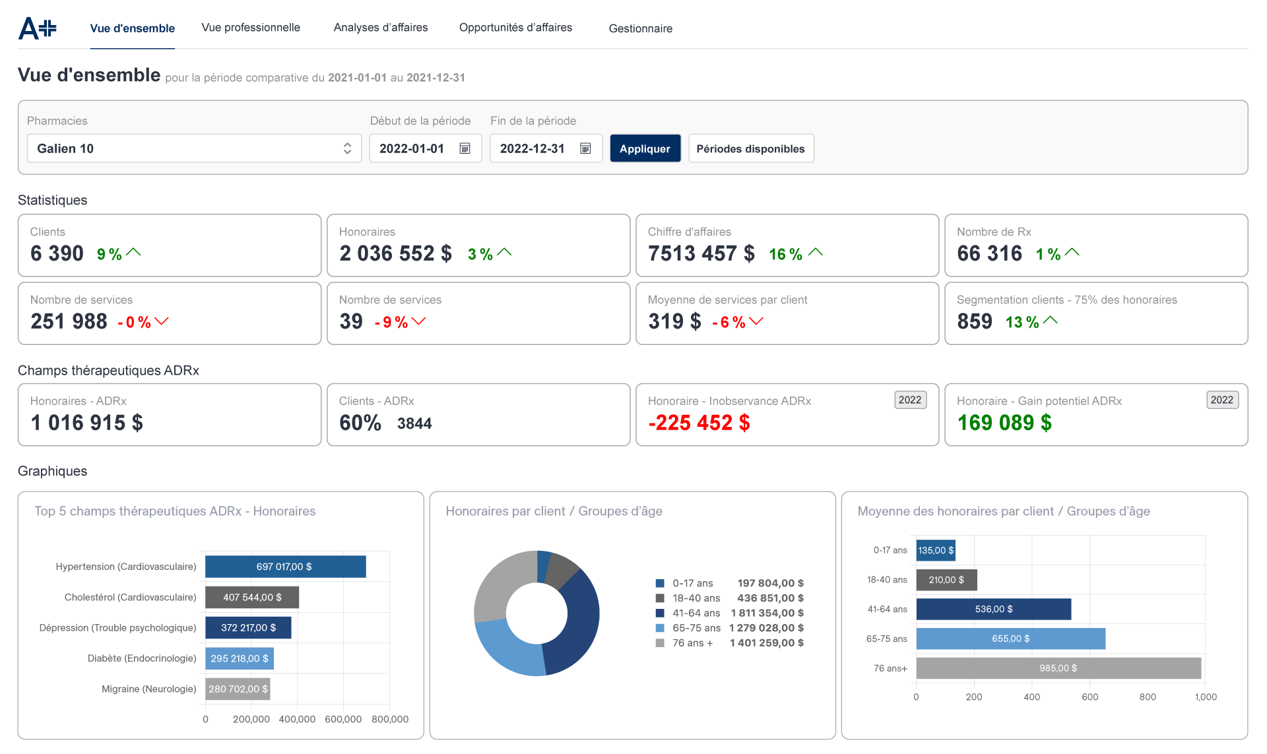Image resolution: width=1267 pixels, height=754 pixels.
Task: Click the 2022 badge on Gain potentiel ADRx
Action: point(1221,400)
